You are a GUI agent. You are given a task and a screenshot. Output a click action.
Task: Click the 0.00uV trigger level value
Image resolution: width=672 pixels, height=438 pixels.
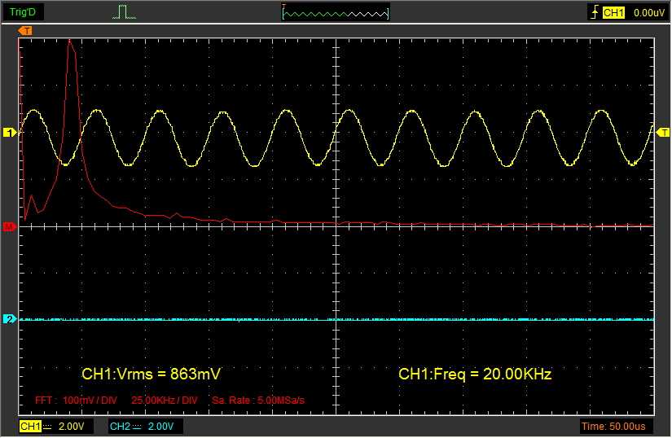point(649,13)
